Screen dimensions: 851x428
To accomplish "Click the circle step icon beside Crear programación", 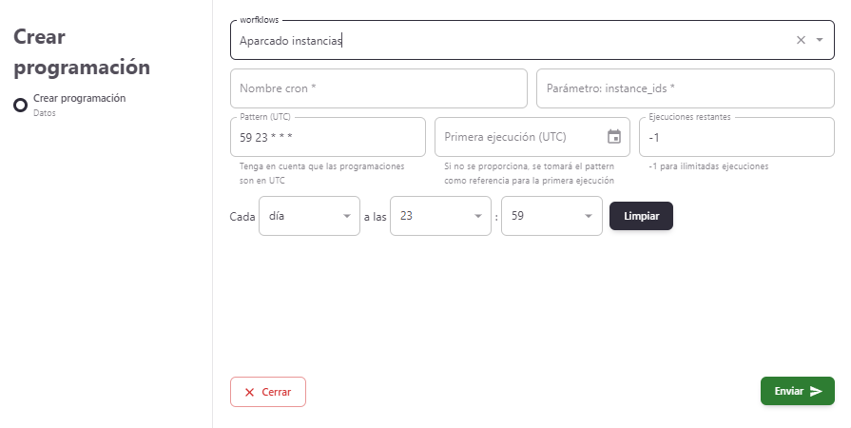I will 20,105.
